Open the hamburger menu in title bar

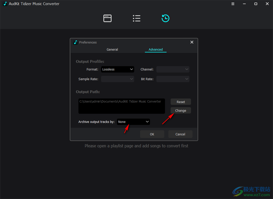233,4
